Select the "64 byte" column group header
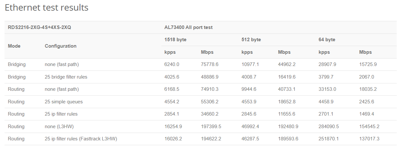Viewport: 397px width, 151px height. (327, 40)
